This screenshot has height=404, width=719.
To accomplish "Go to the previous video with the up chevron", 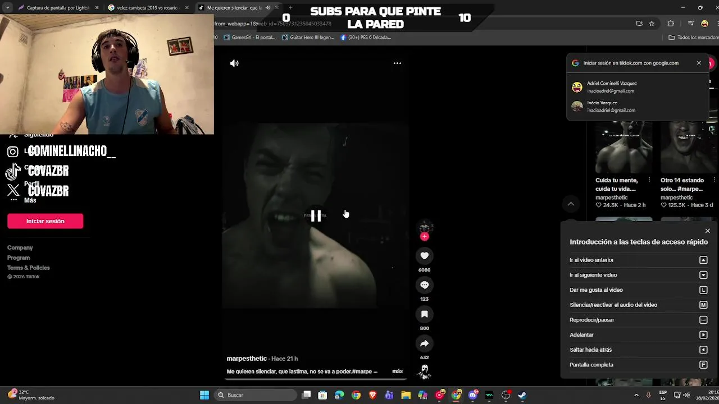I will pyautogui.click(x=571, y=204).
